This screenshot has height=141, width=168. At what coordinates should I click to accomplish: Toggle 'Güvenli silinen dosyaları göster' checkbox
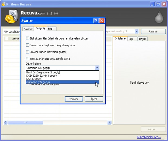[x=27, y=52]
